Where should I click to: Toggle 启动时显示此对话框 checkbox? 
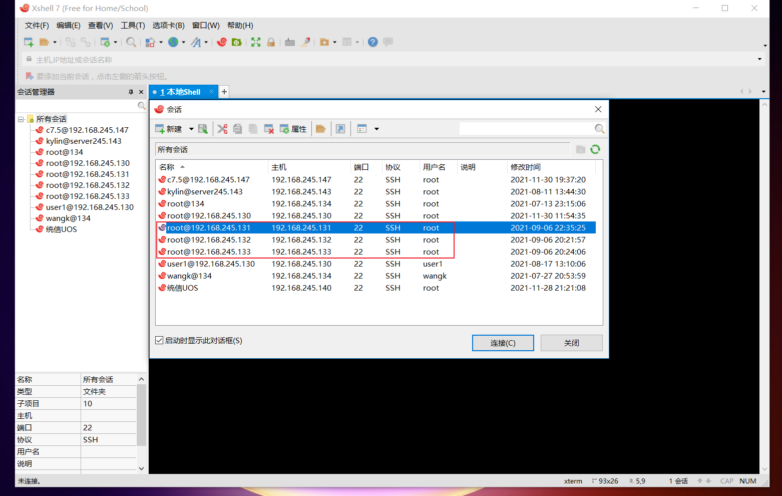(x=159, y=340)
